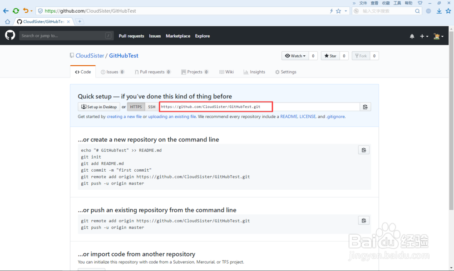Screen dimensions: 454x271
Task: Click the search magnifier in the browser search box
Action: click(x=417, y=11)
